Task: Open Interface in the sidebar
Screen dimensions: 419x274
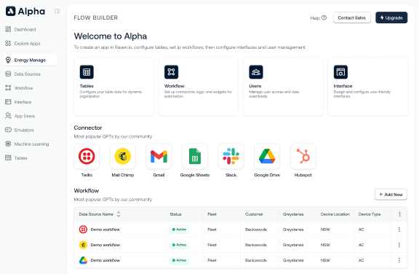Action: [x=18, y=102]
